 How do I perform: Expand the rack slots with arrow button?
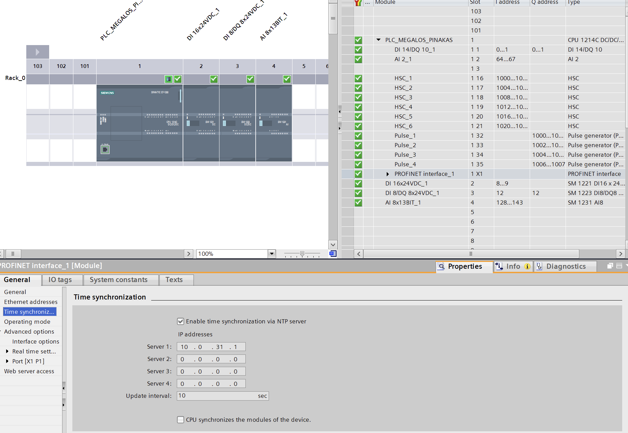click(38, 52)
